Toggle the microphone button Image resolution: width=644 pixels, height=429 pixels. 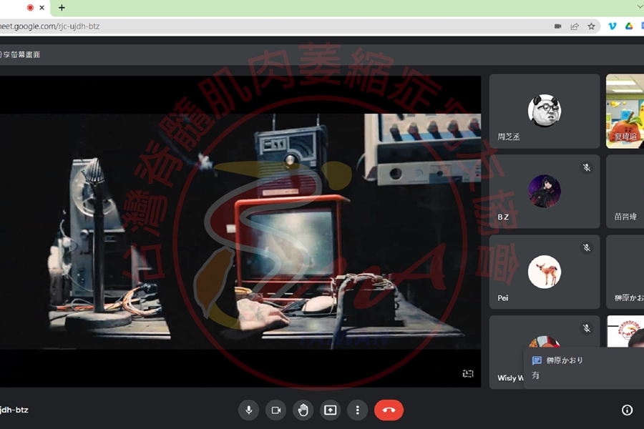(248, 410)
